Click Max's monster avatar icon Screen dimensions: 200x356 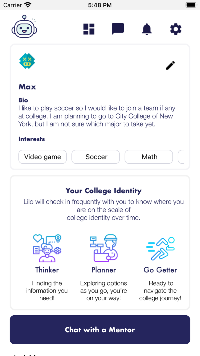27,61
